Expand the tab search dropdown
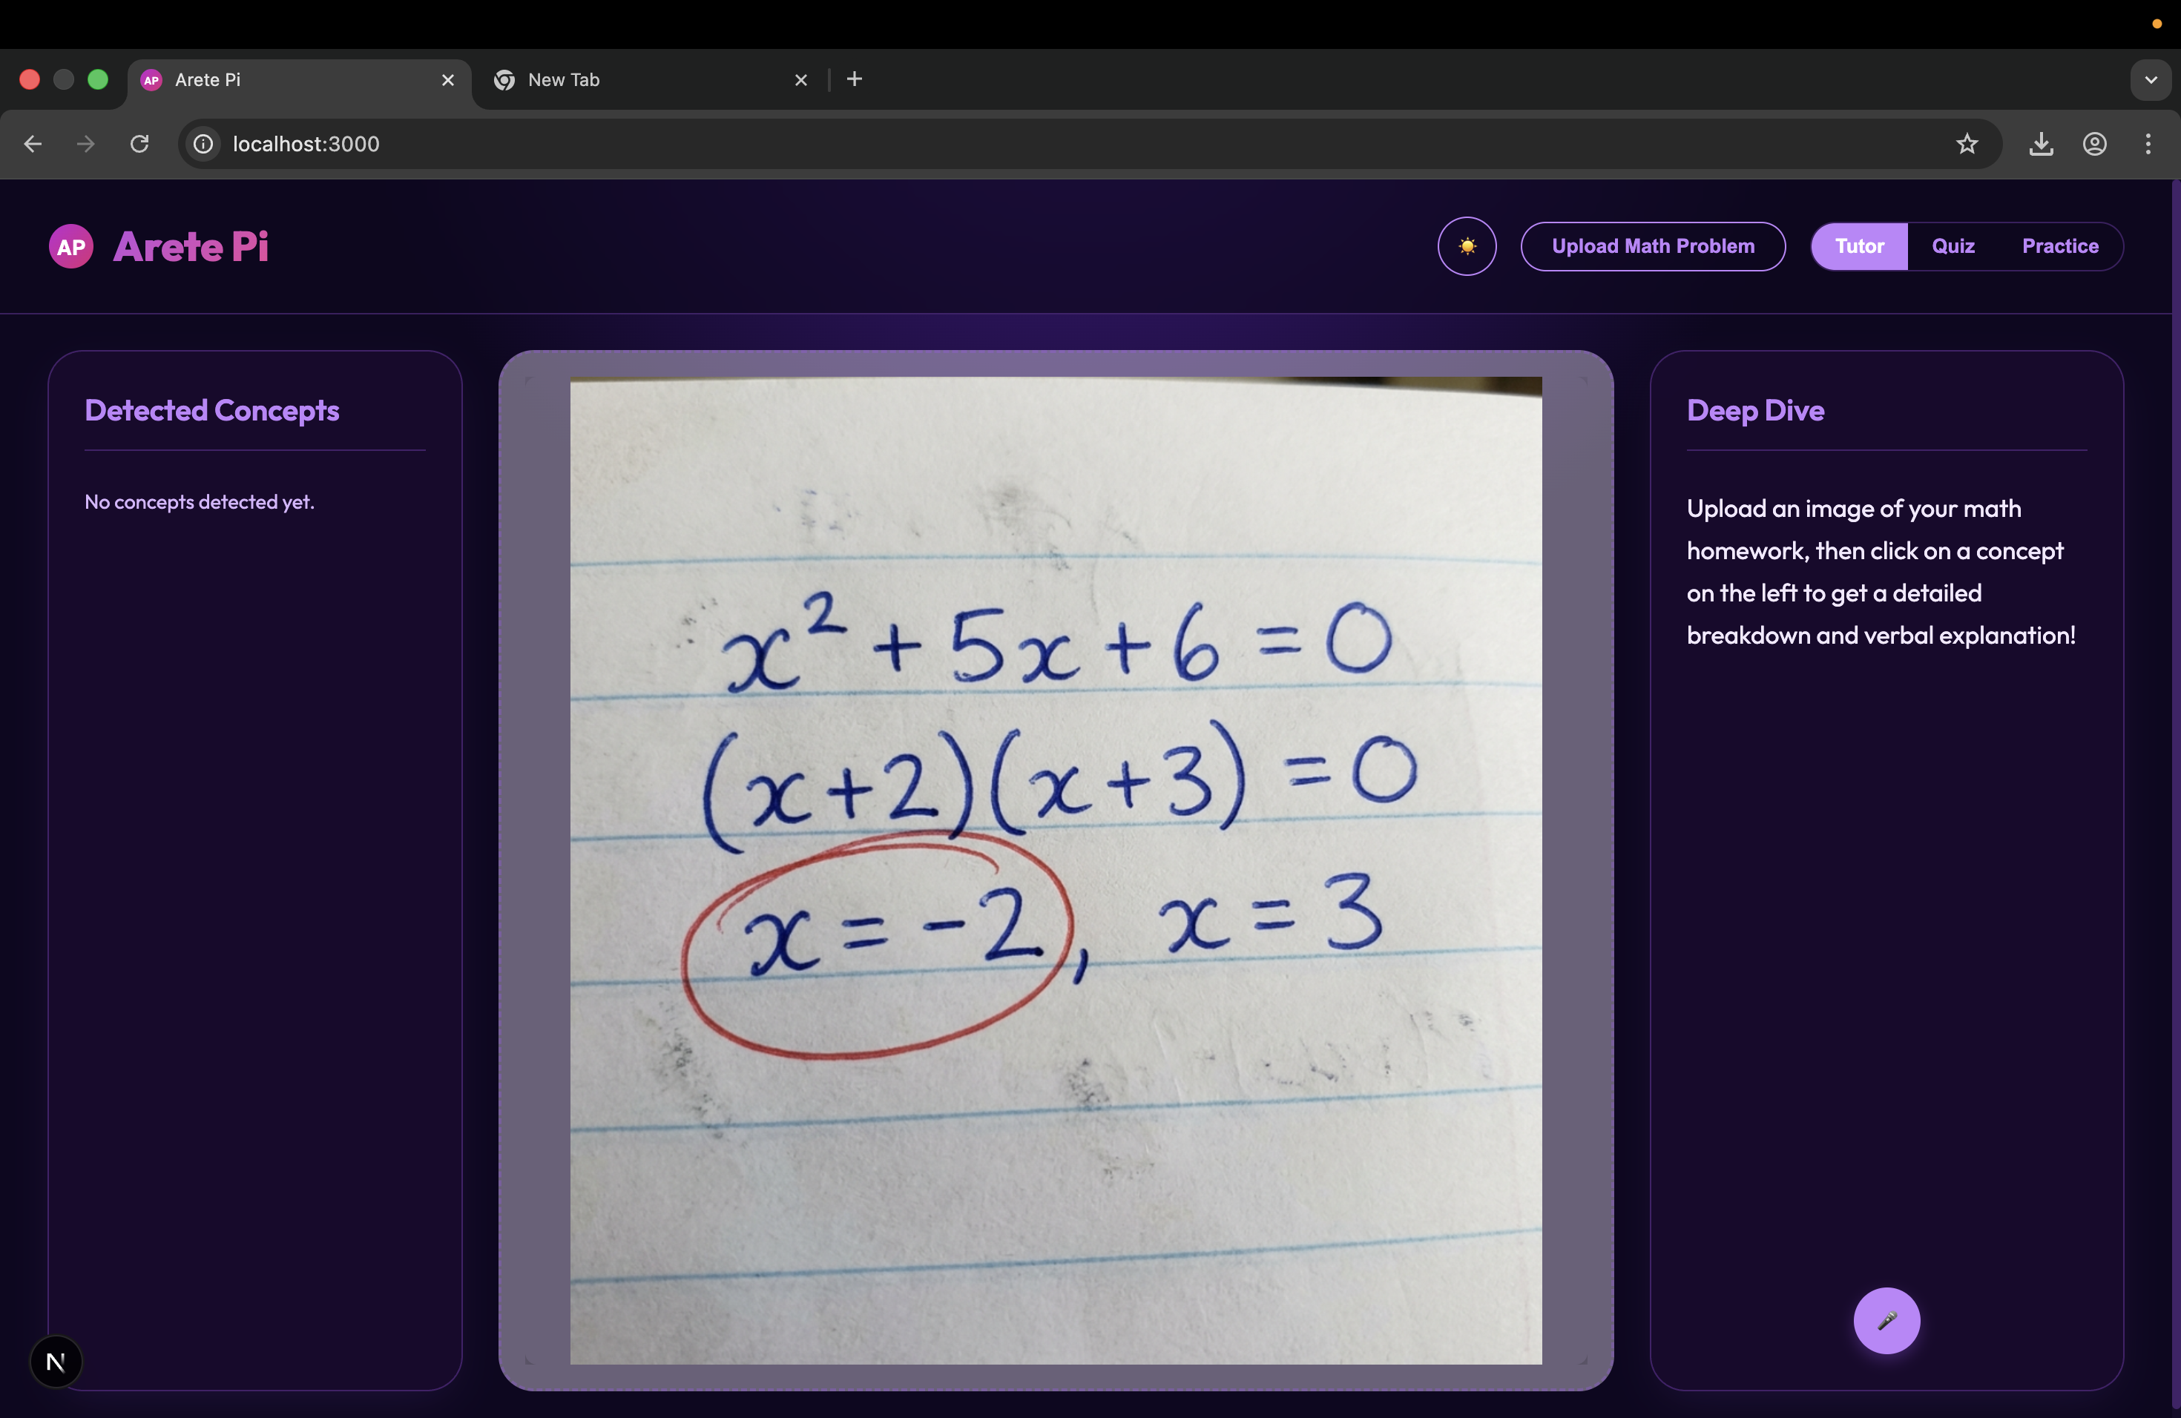Screen dimensions: 2181x1418 pyautogui.click(x=2151, y=79)
